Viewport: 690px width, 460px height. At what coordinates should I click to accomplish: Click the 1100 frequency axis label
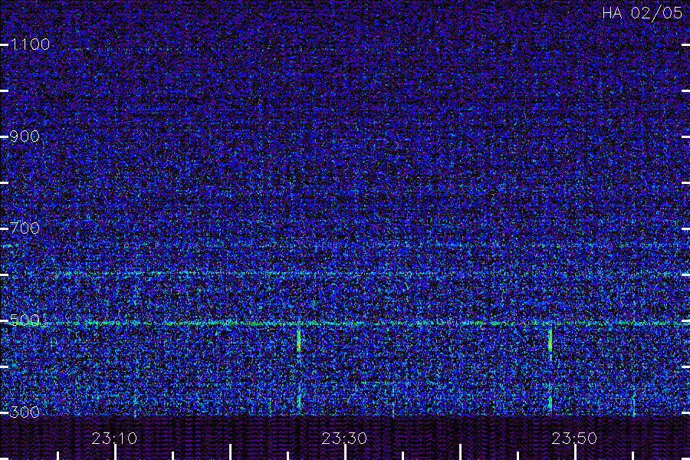pos(30,44)
